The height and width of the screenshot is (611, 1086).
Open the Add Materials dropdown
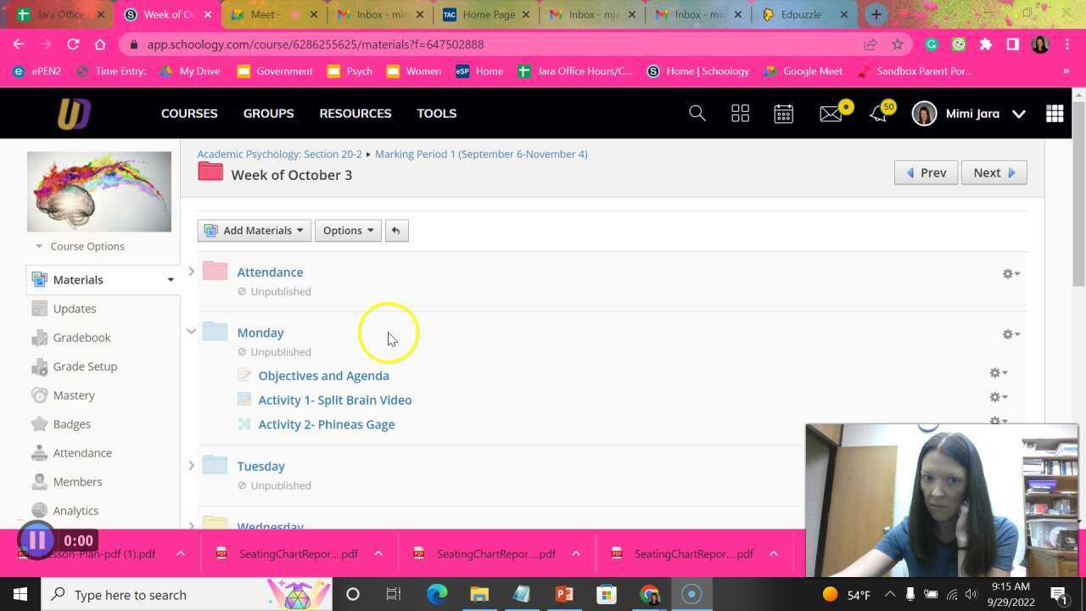click(255, 231)
